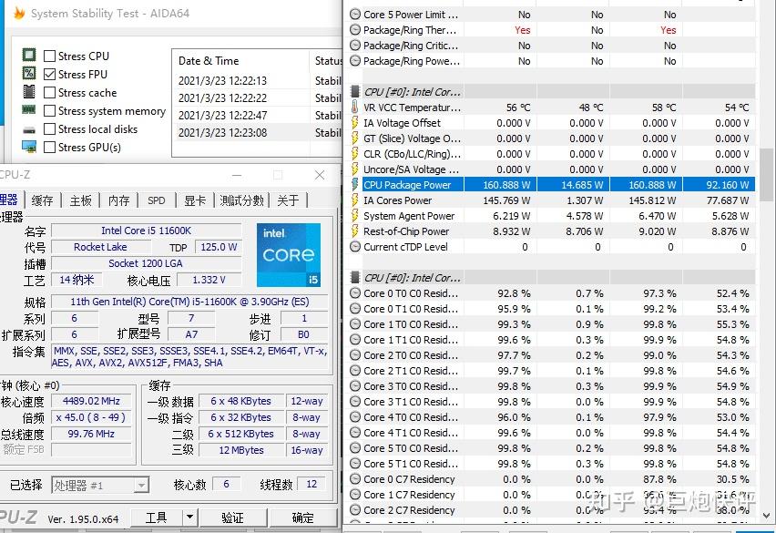The image size is (776, 533).
Task: Select the 2021/3/23 12:23:08 log entry
Action: click(258, 133)
